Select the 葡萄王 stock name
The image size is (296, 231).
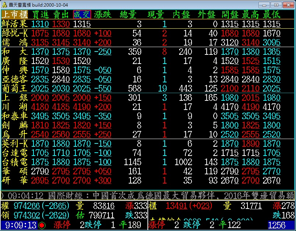tap(15, 88)
